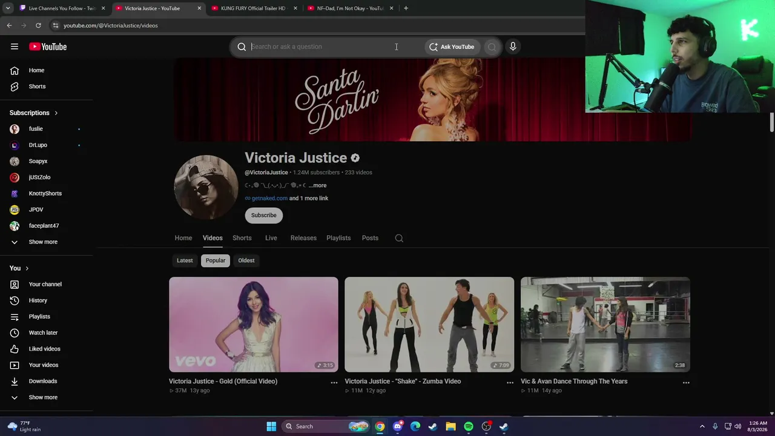Open options menu for the Zumba video
The image size is (775, 436).
pos(510,383)
